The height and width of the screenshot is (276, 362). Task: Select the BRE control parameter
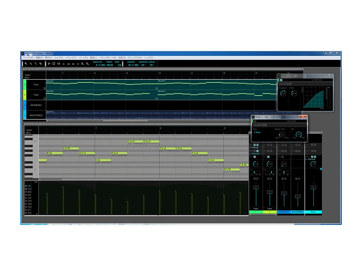[29, 192]
